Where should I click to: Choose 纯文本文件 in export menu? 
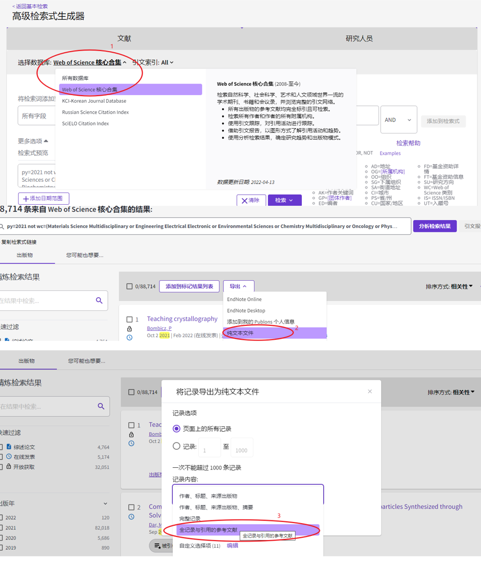click(x=275, y=333)
